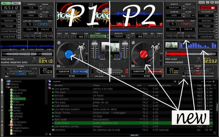Open the Sampler side tab

point(2,102)
